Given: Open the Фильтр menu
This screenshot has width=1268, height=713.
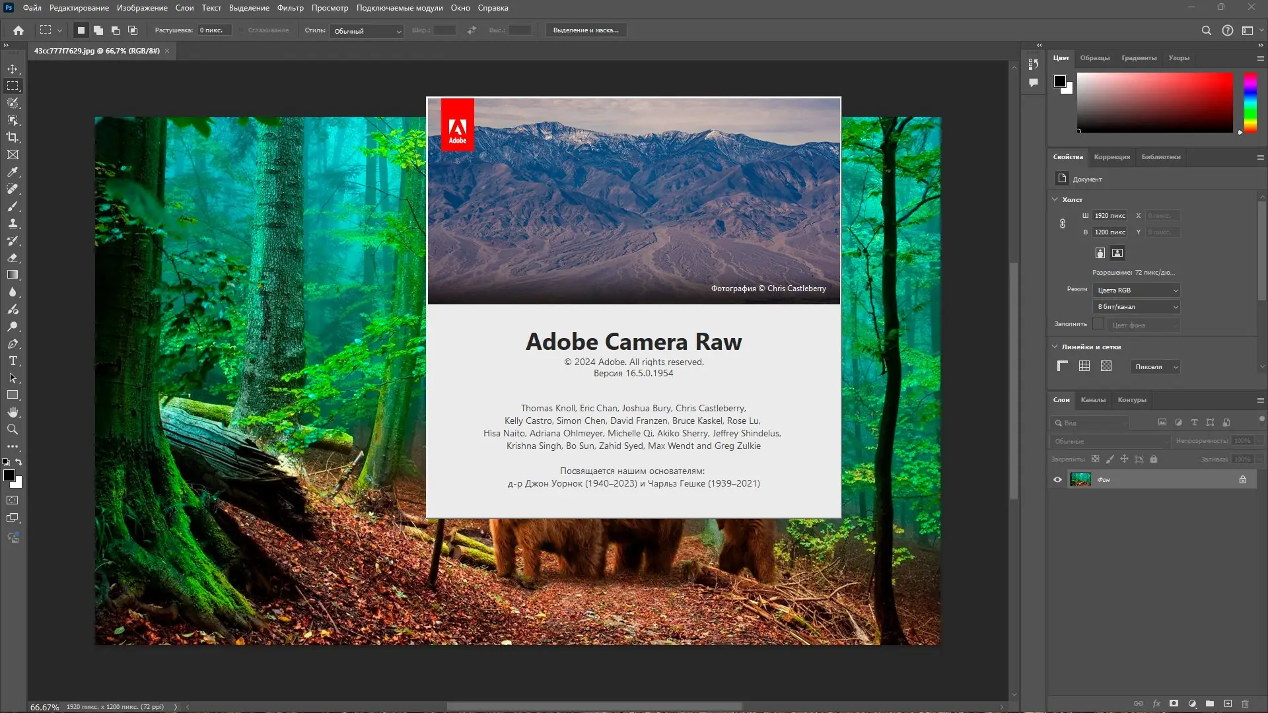Looking at the screenshot, I should coord(291,8).
